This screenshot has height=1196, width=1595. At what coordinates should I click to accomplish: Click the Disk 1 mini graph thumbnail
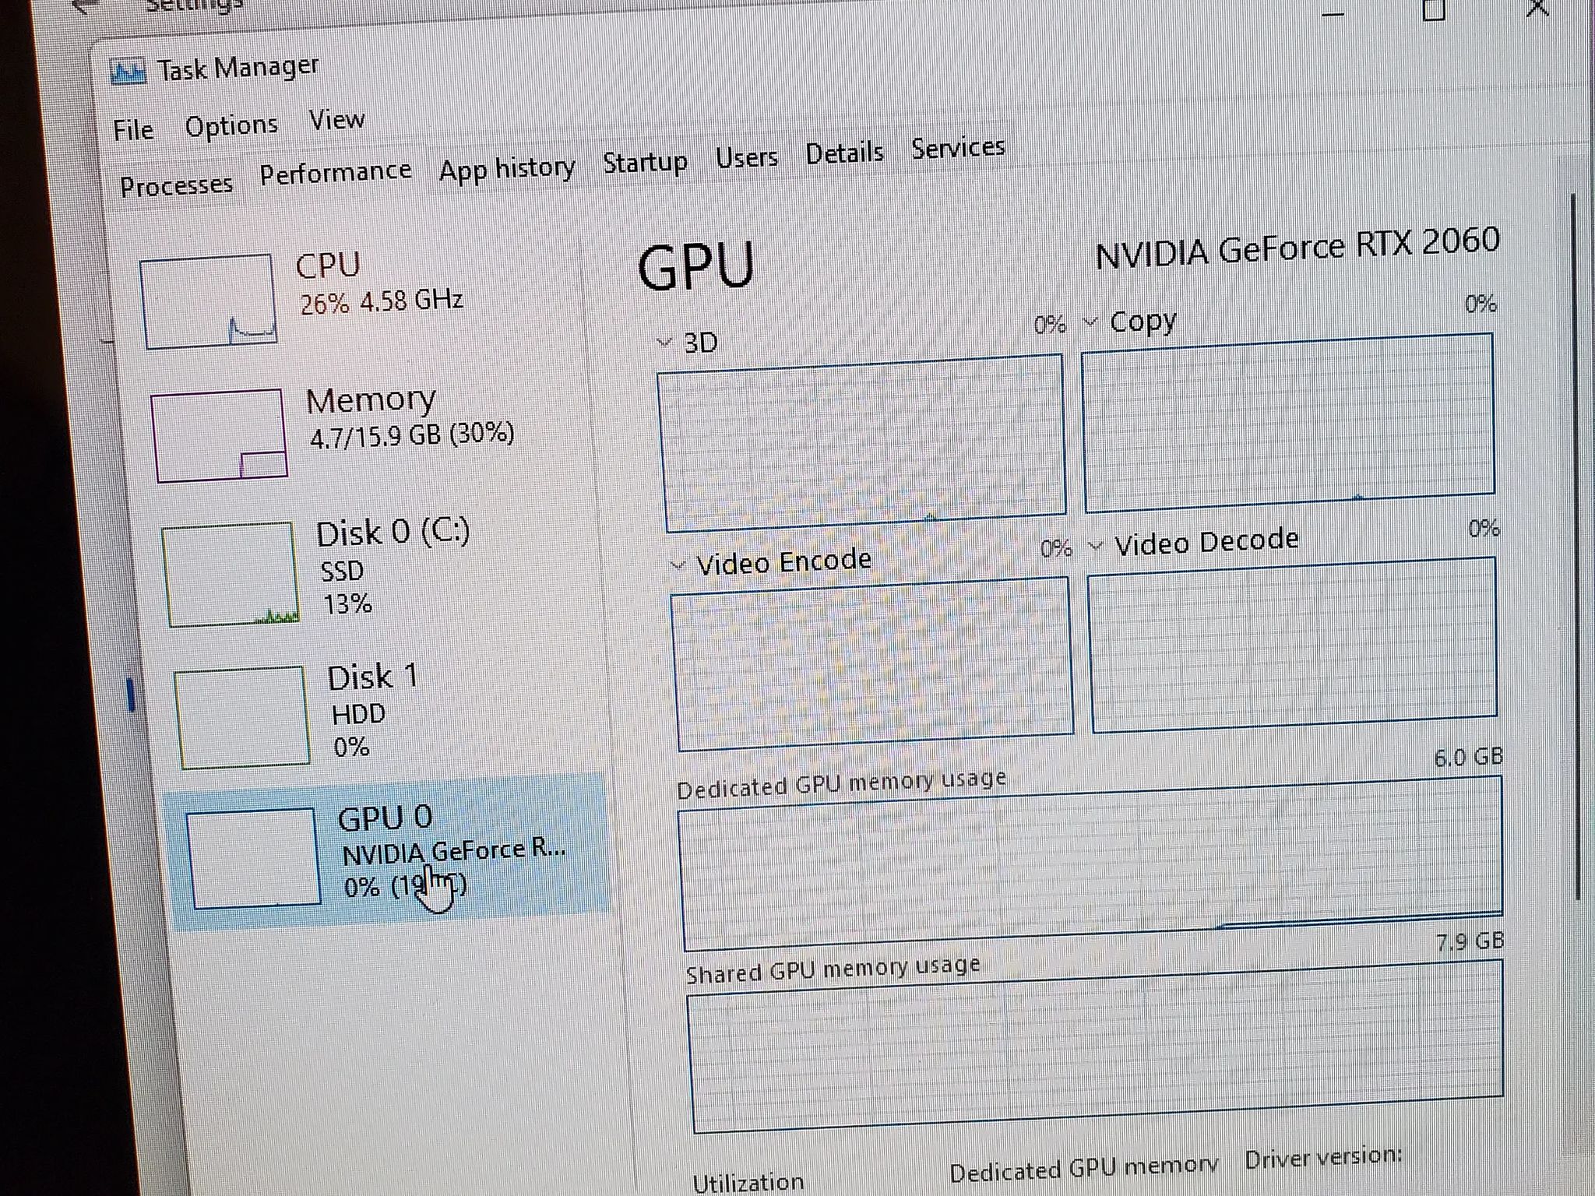(242, 717)
